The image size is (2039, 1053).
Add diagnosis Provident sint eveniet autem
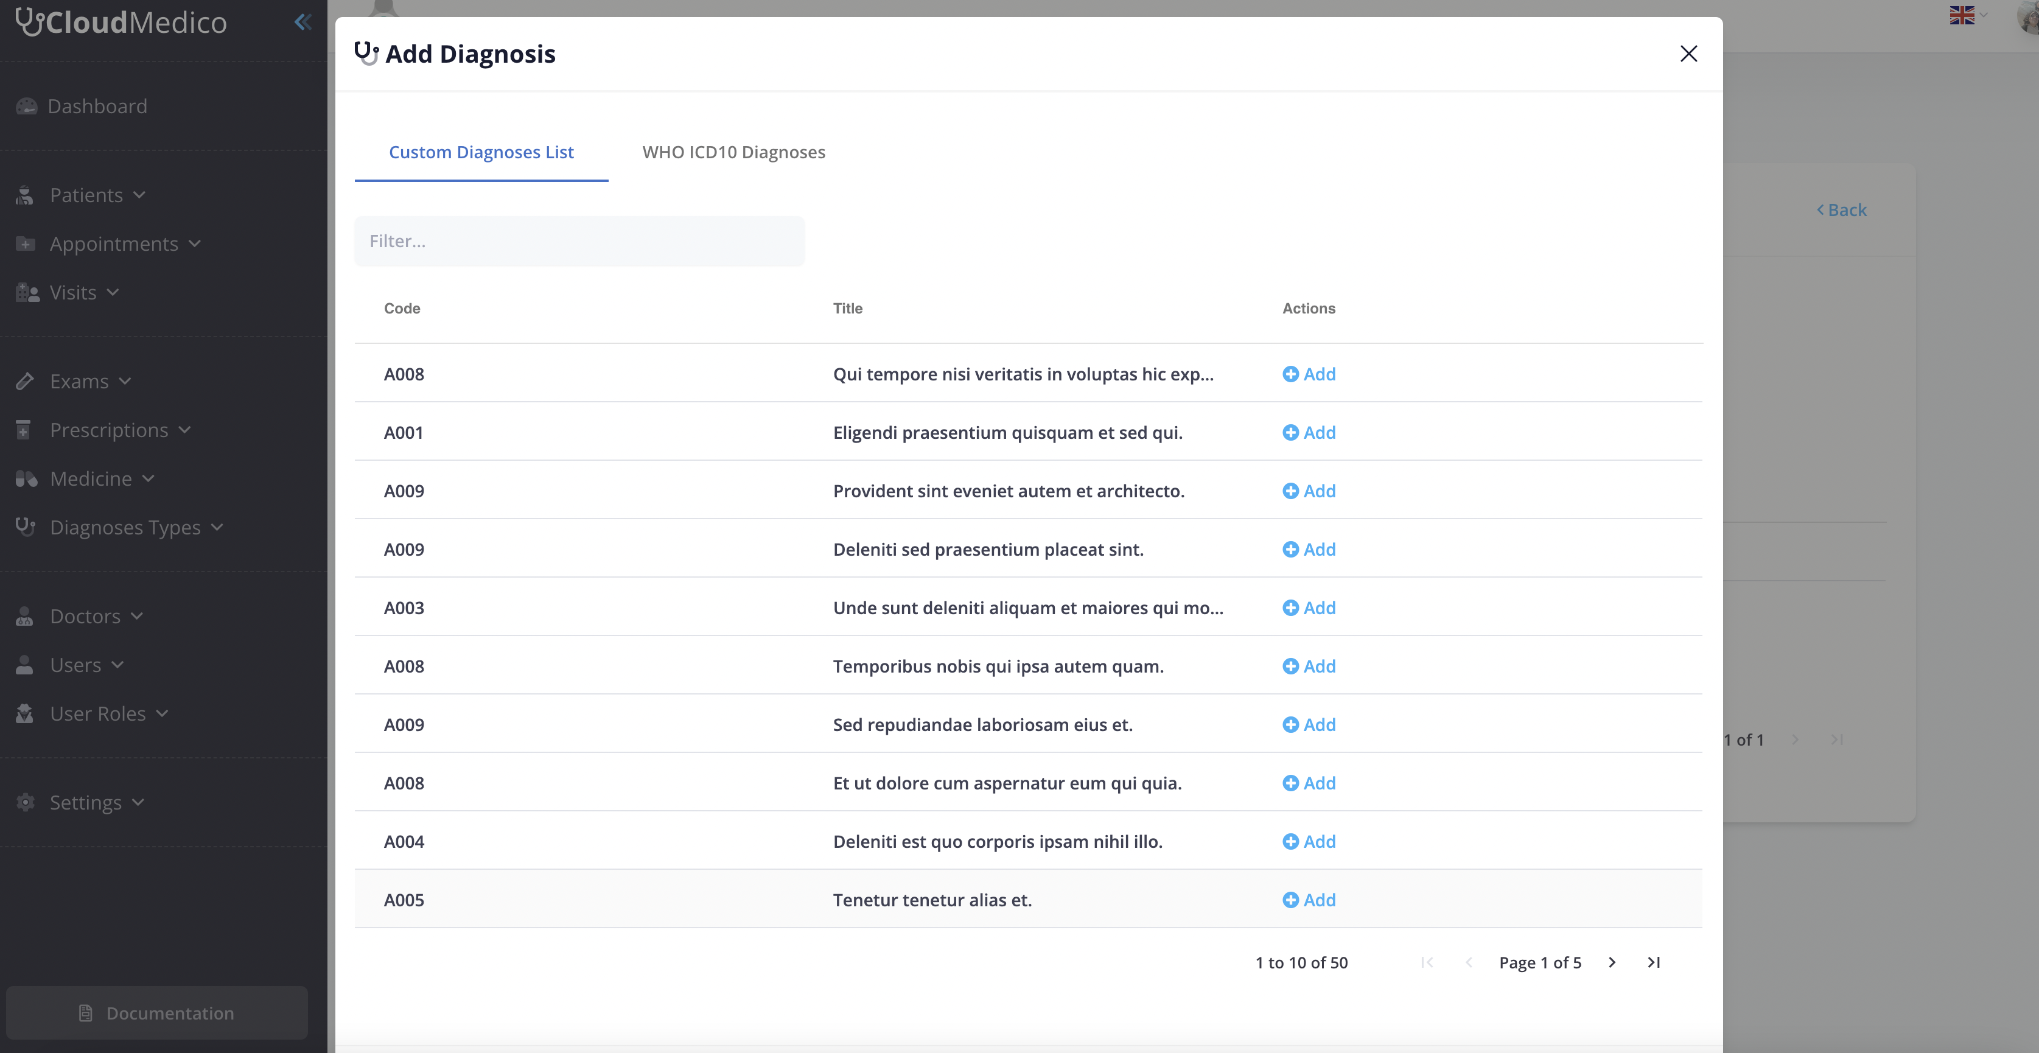(1309, 491)
